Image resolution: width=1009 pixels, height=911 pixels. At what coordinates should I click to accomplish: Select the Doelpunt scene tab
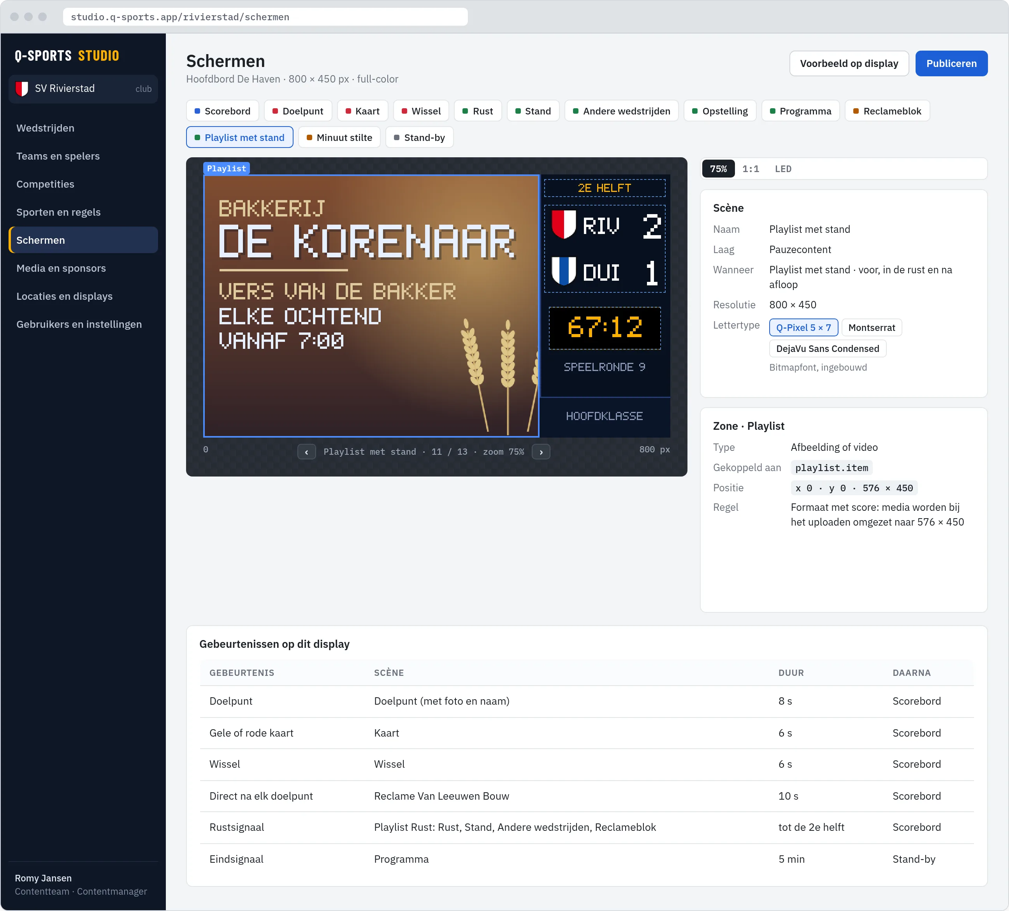point(297,111)
